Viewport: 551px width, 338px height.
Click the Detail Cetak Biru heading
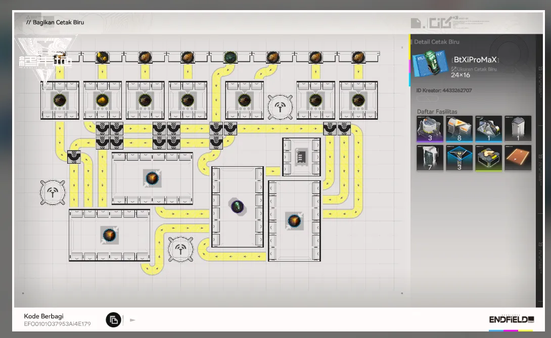[x=436, y=42]
